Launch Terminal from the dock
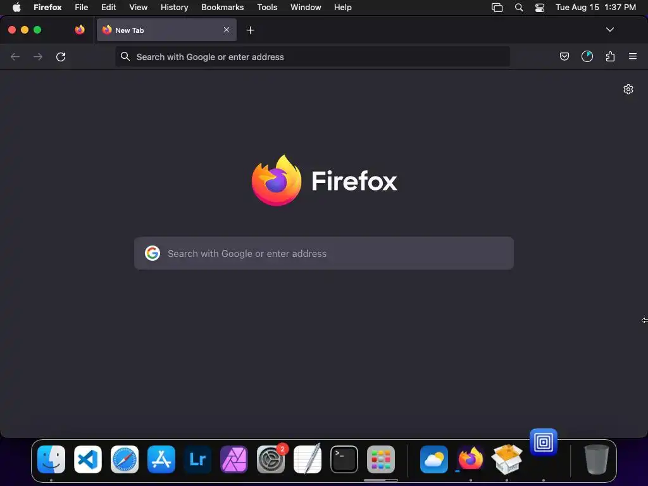The height and width of the screenshot is (486, 648). (344, 459)
